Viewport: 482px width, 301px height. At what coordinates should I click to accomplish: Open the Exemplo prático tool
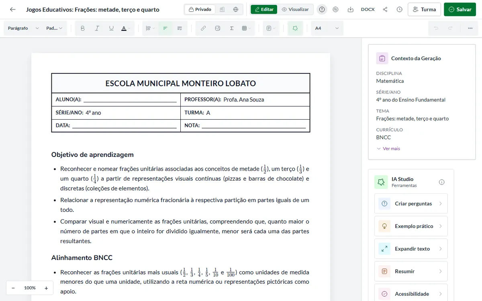point(411,226)
